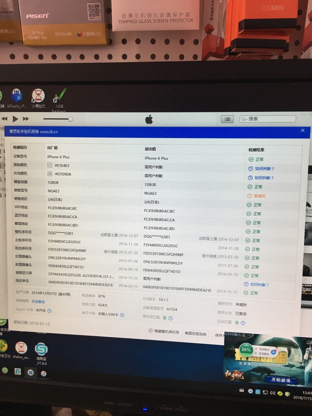Screen dimensions: 312x416
Task: Click help icon beside 序列号匹配
Action: coord(171,318)
